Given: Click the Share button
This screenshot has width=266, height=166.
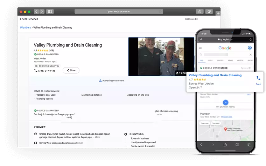Looking at the screenshot, I should pos(71,70).
